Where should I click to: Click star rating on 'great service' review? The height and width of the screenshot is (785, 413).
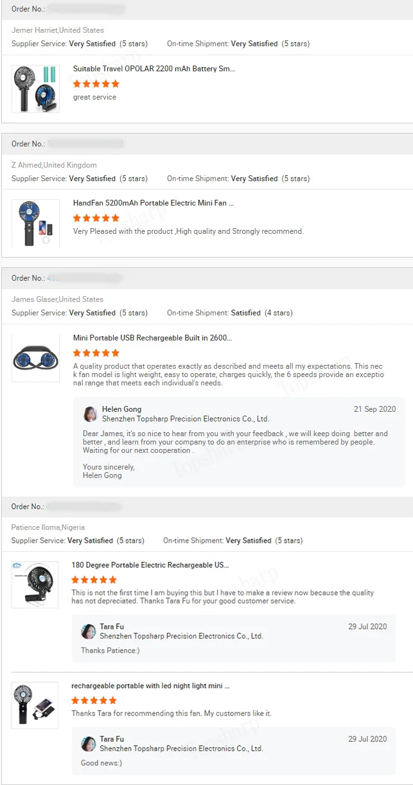(x=96, y=84)
